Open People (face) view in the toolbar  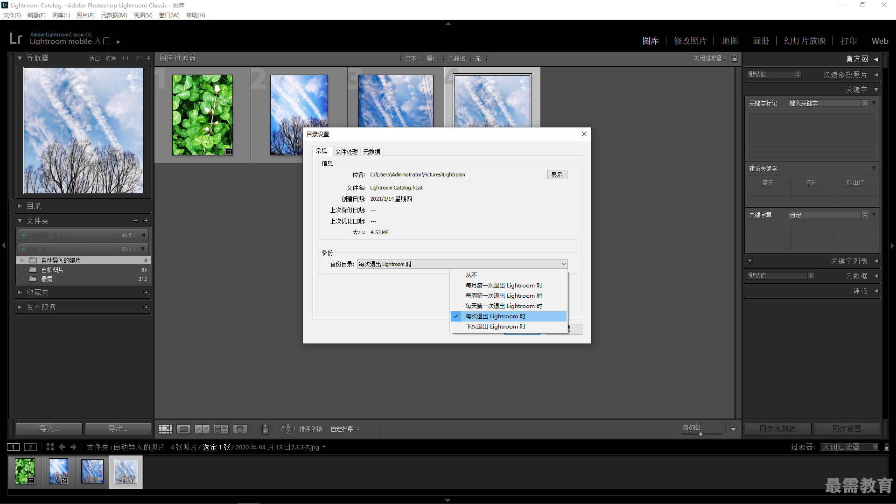(x=240, y=429)
